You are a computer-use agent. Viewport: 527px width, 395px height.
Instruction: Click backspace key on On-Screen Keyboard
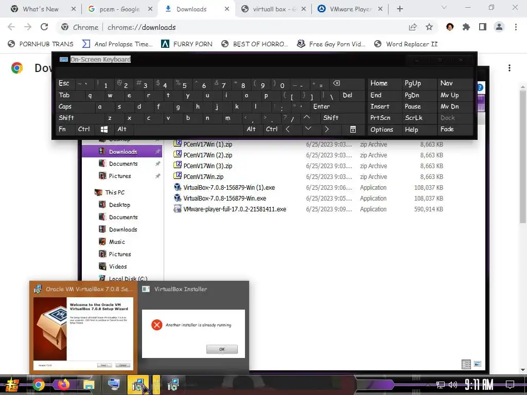click(x=347, y=83)
